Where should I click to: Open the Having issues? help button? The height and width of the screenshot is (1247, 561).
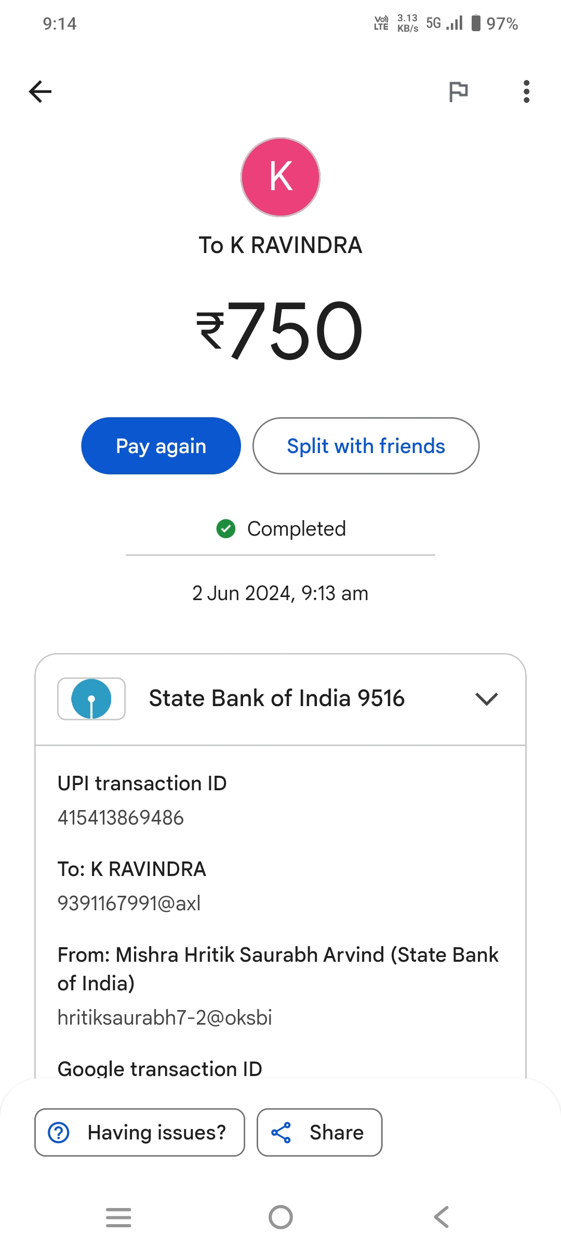140,1133
